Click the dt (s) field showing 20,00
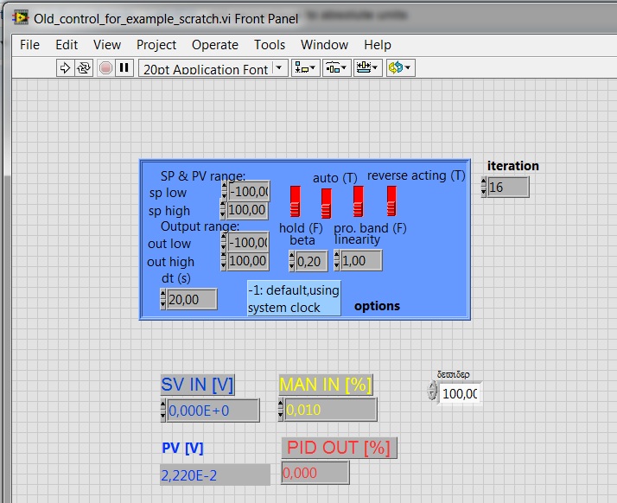 [191, 300]
